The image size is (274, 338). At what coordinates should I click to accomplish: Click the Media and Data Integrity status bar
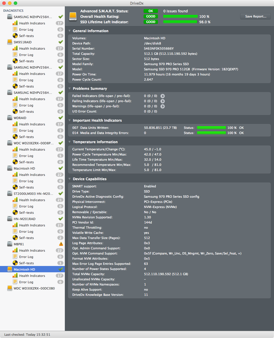point(211,133)
